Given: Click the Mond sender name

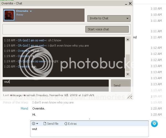Looking at the screenshot, I should point(24,108).
